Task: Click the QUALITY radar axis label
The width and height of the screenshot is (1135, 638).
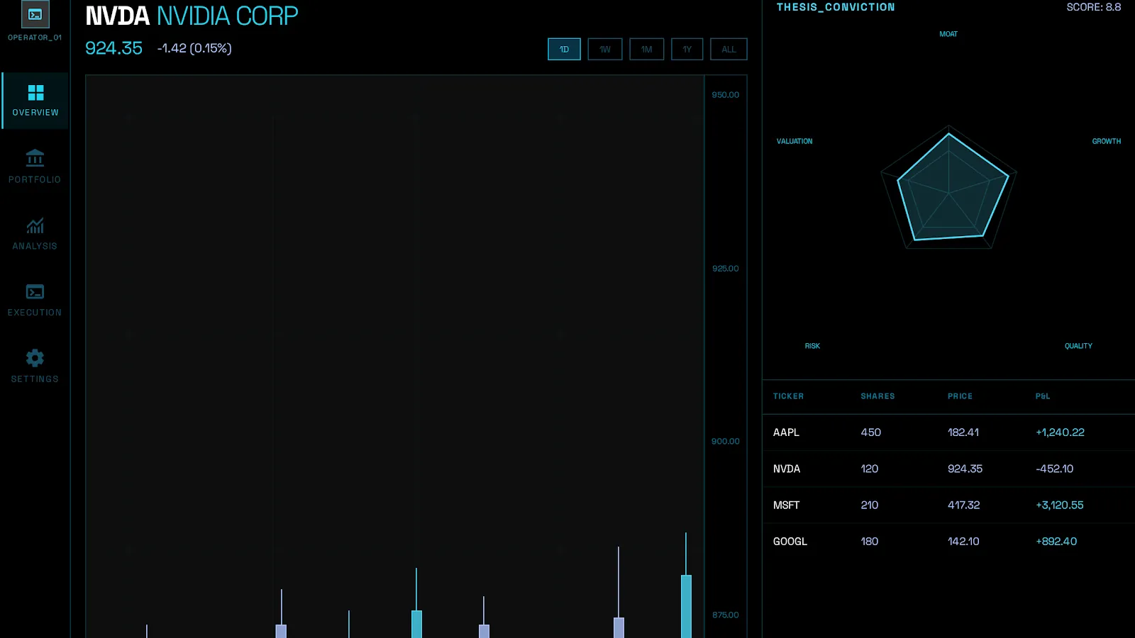Action: point(1078,346)
